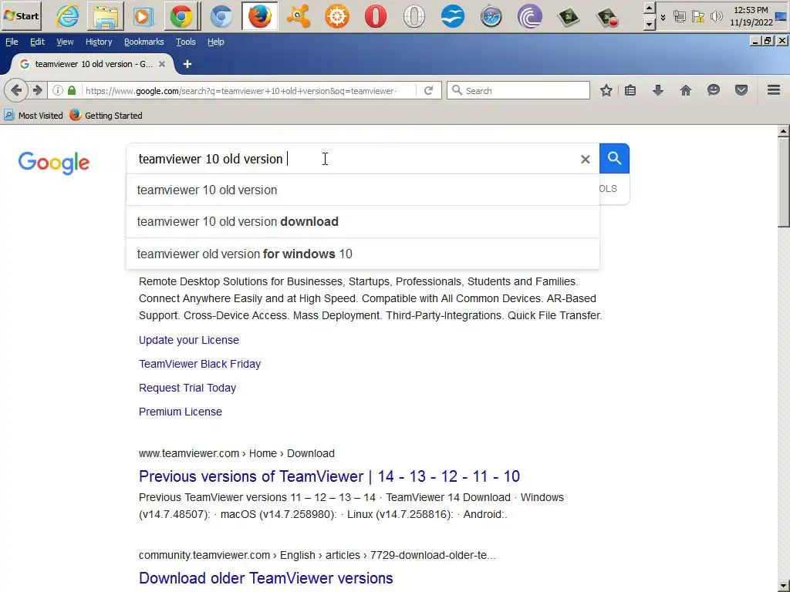Go back one page

point(16,91)
